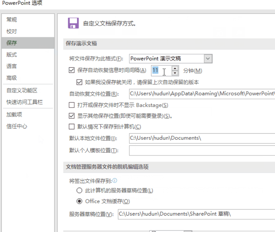The width and height of the screenshot is (275, 232).
Task: Click the AutoRecover minutes value field
Action: coord(161,71)
